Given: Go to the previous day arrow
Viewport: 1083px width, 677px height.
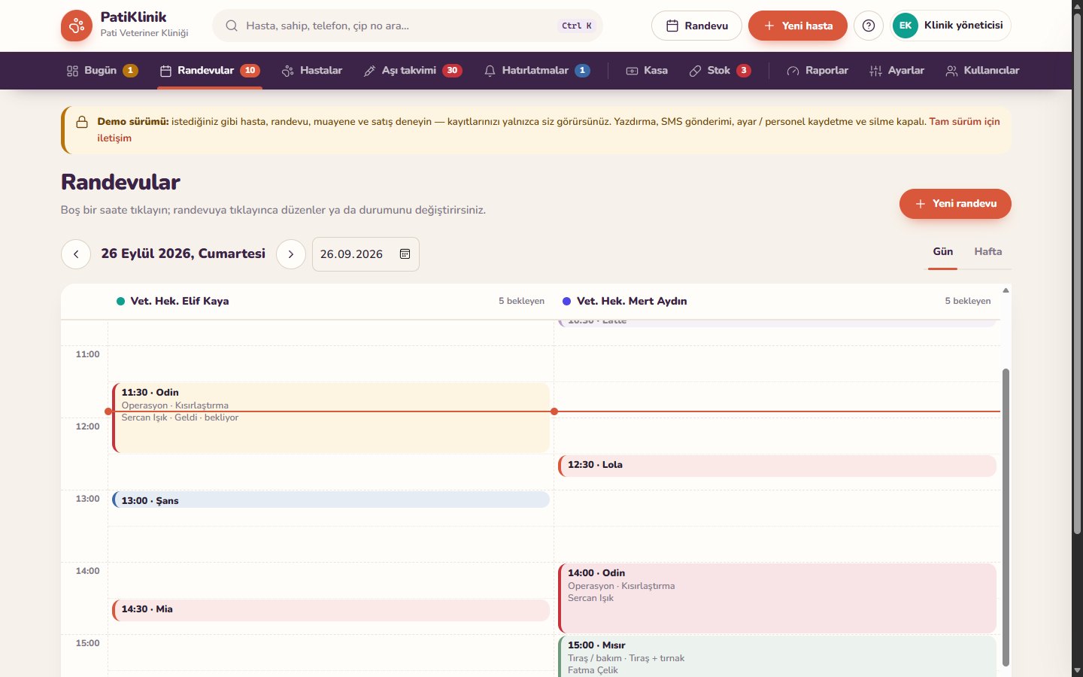Looking at the screenshot, I should (76, 254).
